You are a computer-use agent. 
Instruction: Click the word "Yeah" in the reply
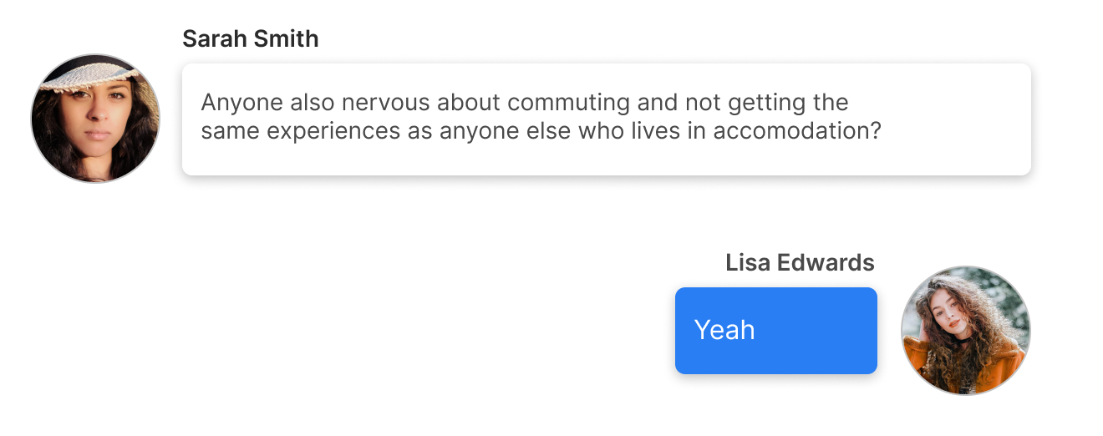pos(724,330)
